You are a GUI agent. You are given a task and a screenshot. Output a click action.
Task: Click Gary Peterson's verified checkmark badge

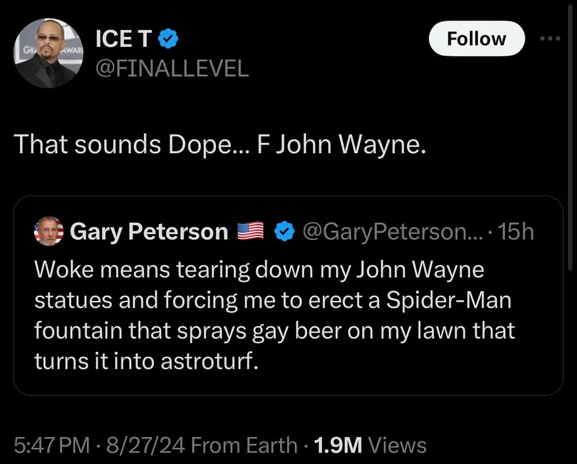(284, 231)
